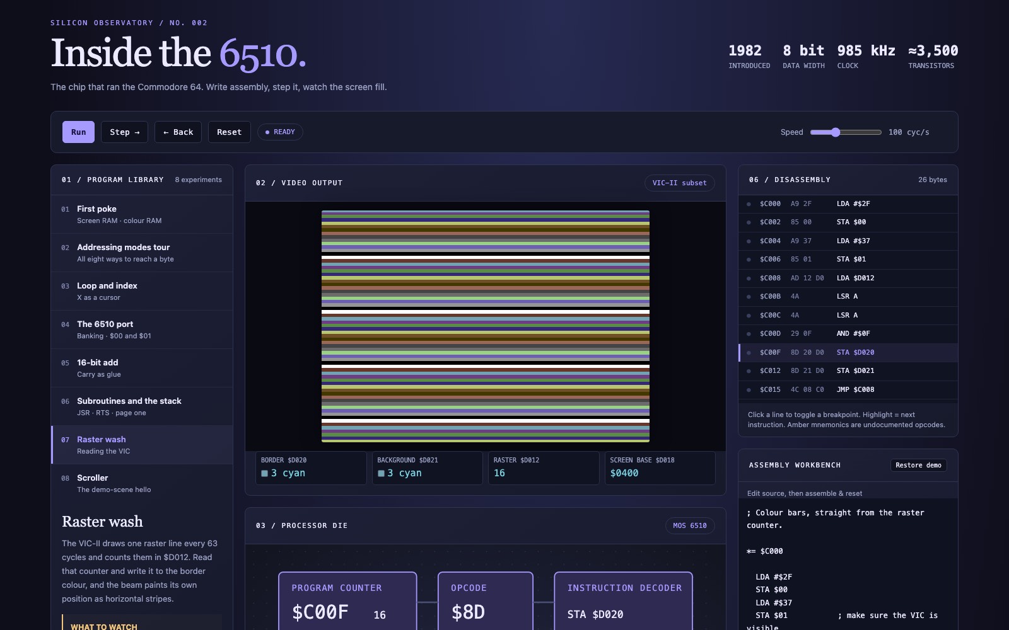The image size is (1009, 630).
Task: Select Subroutines and the stack
Action: pos(142,406)
